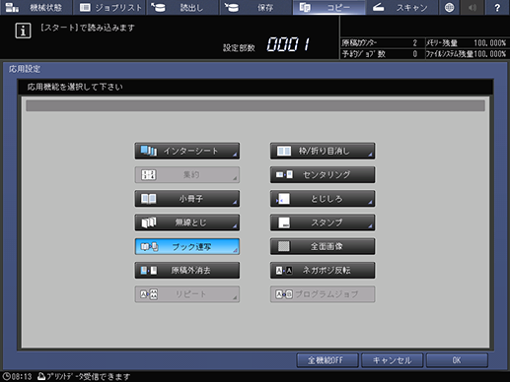The width and height of the screenshot is (510, 382).
Task: Click the 全面画像 icon
Action: coord(284,246)
